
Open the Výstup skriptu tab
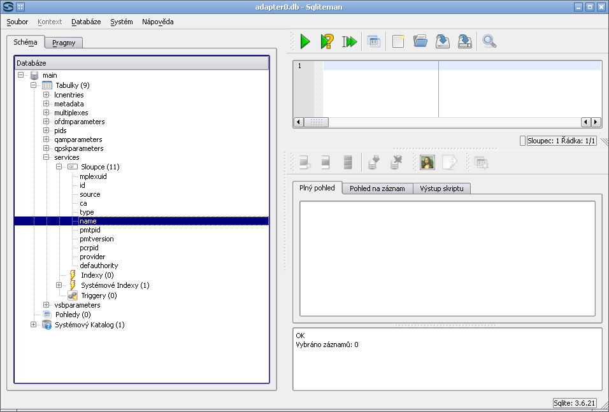click(x=441, y=188)
